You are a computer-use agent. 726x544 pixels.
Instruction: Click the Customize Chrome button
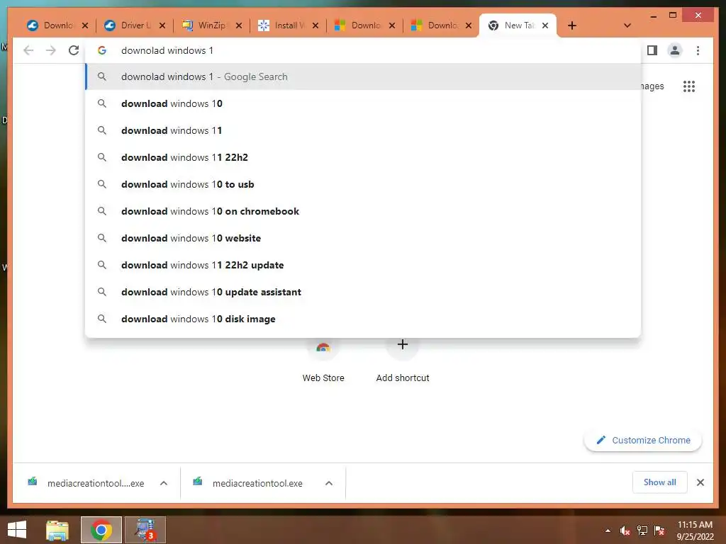[x=642, y=440]
